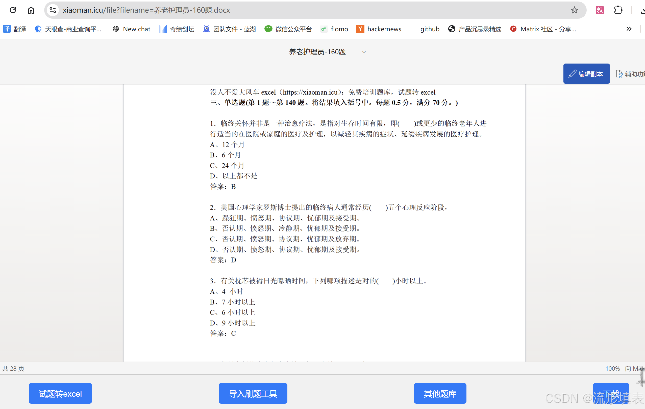645x409 pixels.
Task: Open the flomo bookmark
Action: coord(334,29)
